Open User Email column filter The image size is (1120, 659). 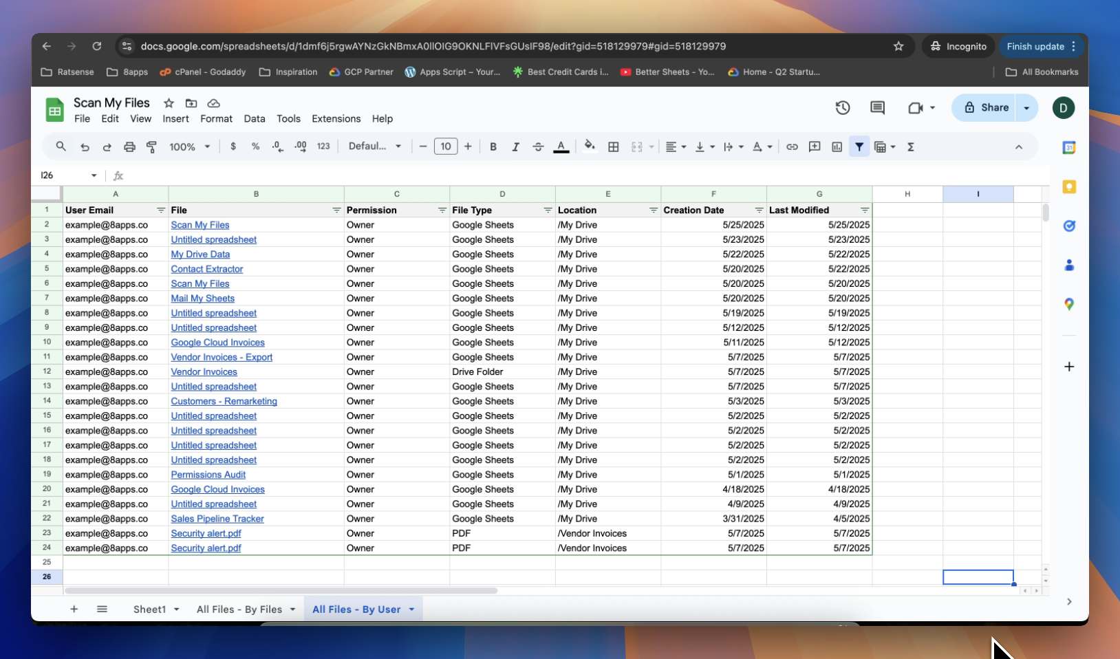[161, 210]
